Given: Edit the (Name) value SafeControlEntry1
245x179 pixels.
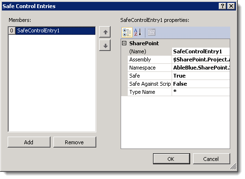Looking at the screenshot, I should tap(201, 51).
